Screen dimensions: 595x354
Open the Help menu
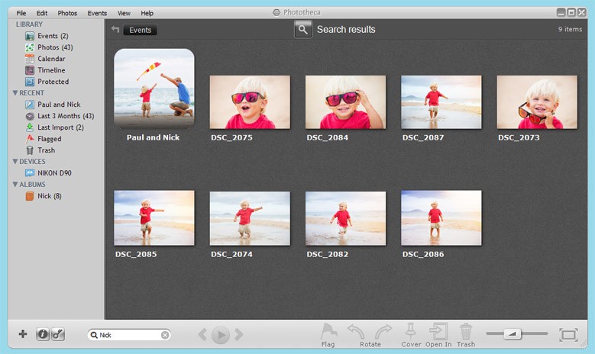[147, 13]
